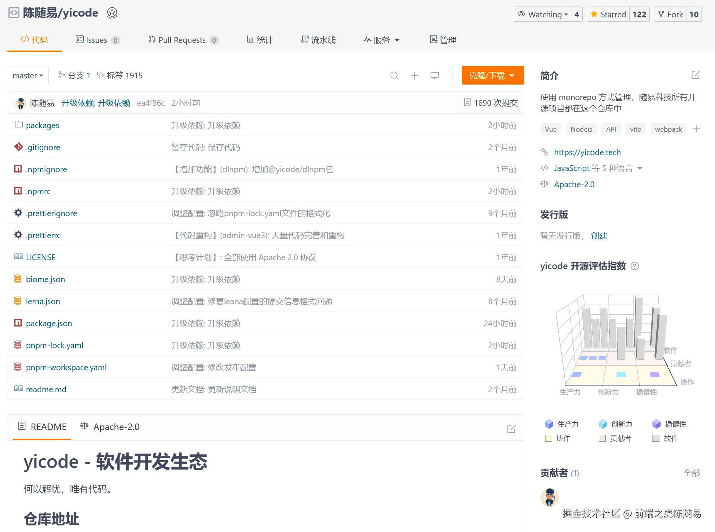Click the plus icon to create new file
Image resolution: width=715 pixels, height=532 pixels.
414,75
